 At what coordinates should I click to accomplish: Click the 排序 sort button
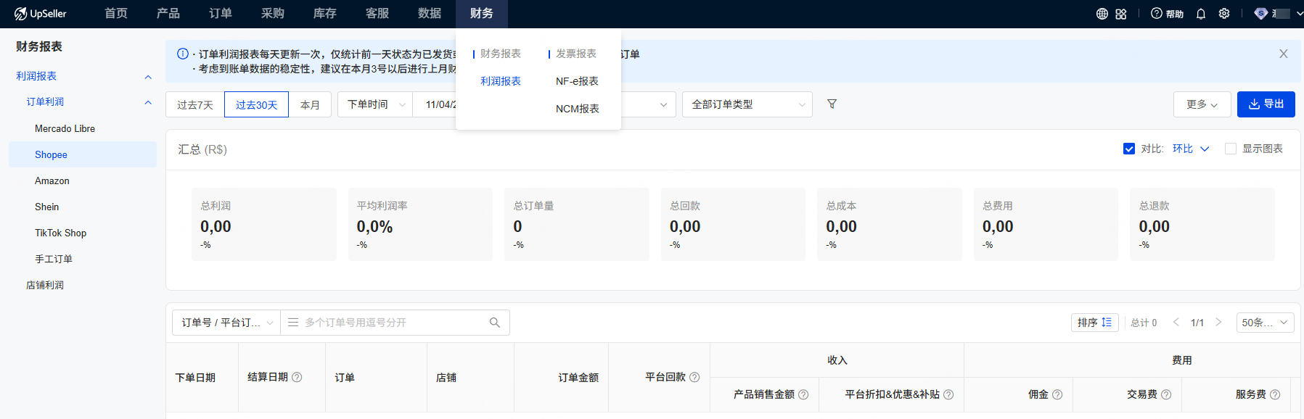coord(1095,323)
